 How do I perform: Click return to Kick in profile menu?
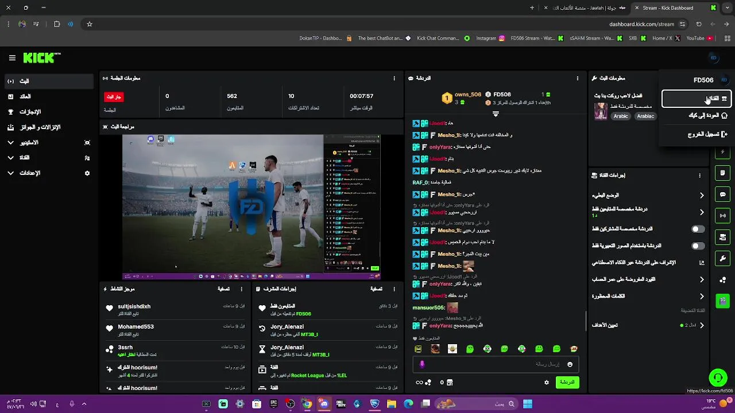(696, 115)
